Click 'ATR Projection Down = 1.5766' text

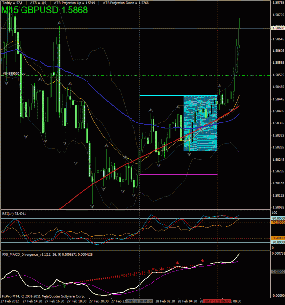tap(126, 3)
